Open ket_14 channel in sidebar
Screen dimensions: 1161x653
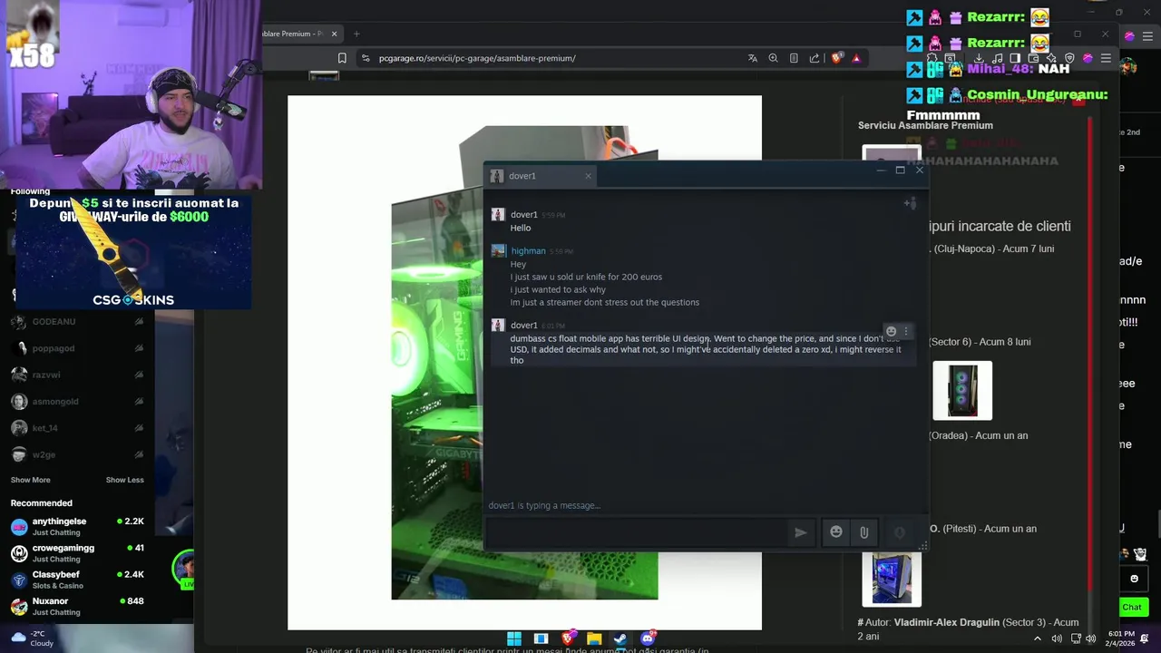(77, 428)
